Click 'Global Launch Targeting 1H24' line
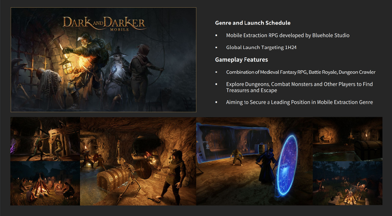 [x=261, y=47]
